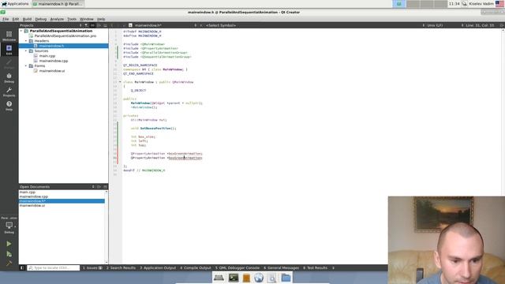Select main.cpp in Open Documents

[28, 192]
